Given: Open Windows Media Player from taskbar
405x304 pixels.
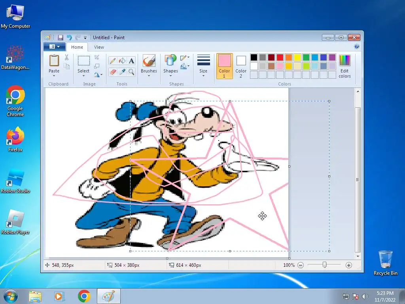Looking at the screenshot, I should pos(59,296).
